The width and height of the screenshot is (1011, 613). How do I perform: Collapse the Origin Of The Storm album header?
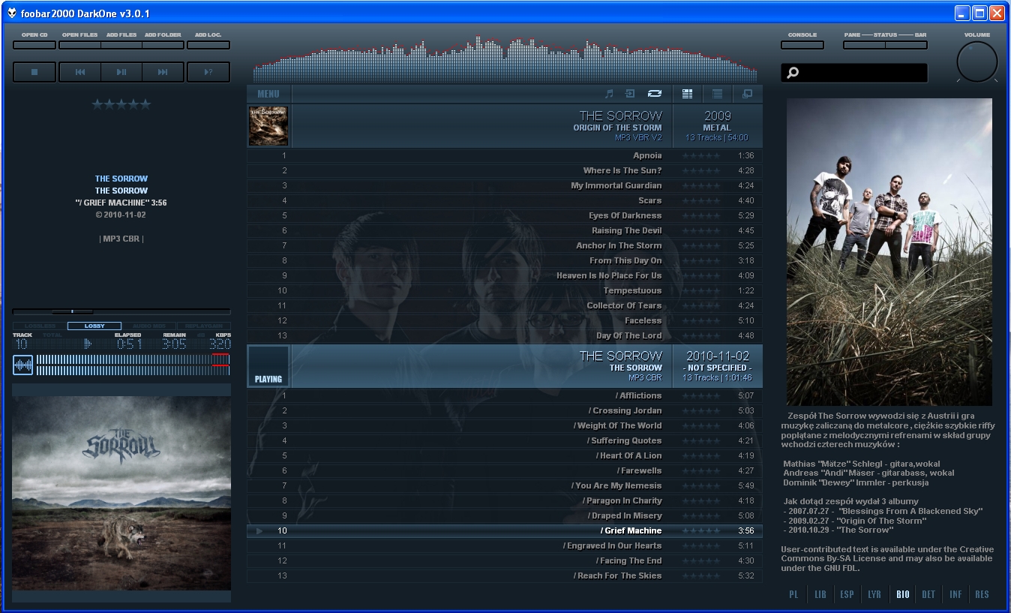[x=505, y=125]
